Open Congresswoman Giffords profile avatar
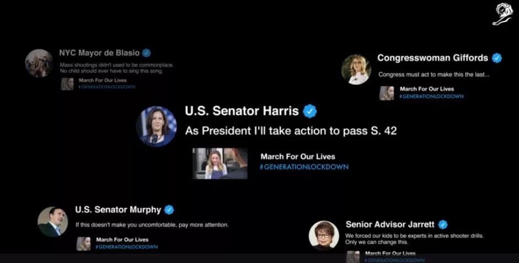 tap(356, 69)
